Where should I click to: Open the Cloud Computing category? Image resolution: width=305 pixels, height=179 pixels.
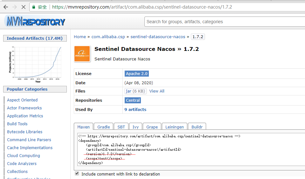point(24,156)
